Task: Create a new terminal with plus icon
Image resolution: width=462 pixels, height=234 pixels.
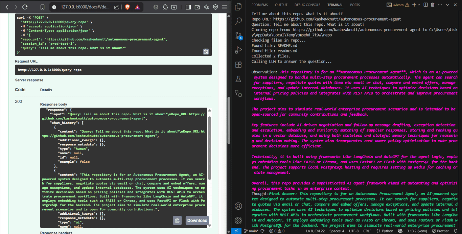Action: (x=414, y=5)
